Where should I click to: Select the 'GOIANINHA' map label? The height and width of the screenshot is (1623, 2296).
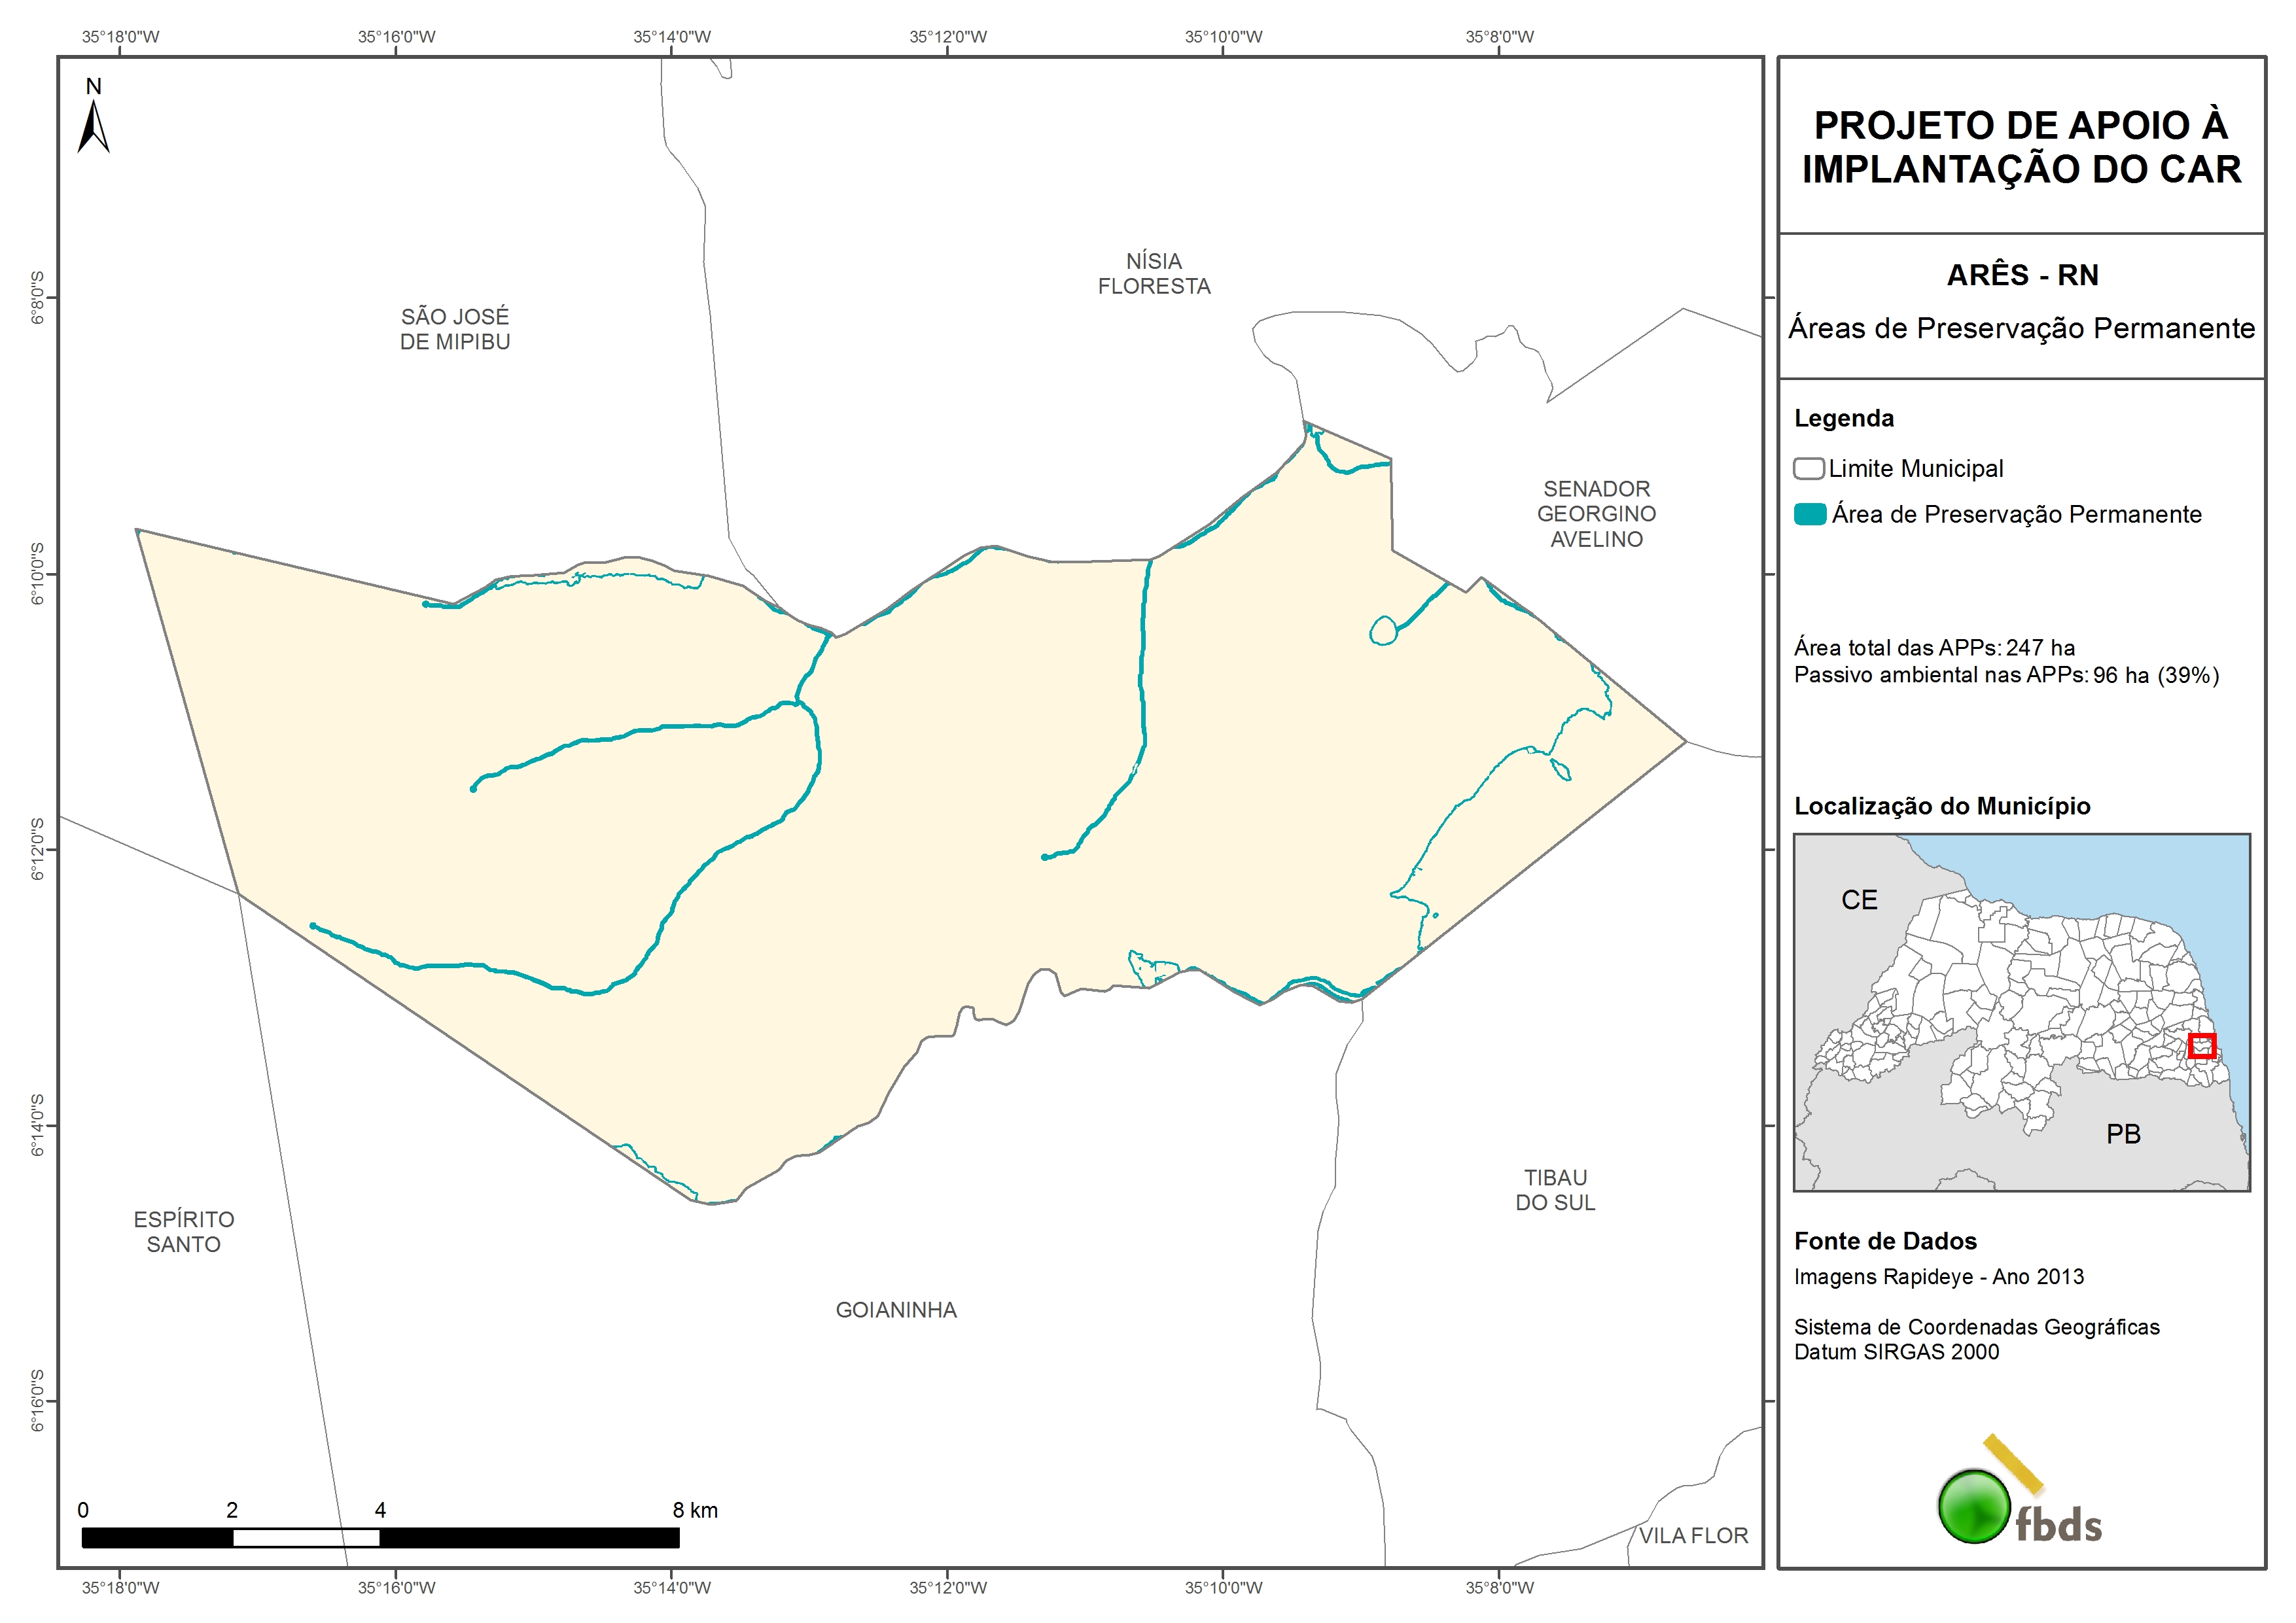click(x=896, y=1310)
